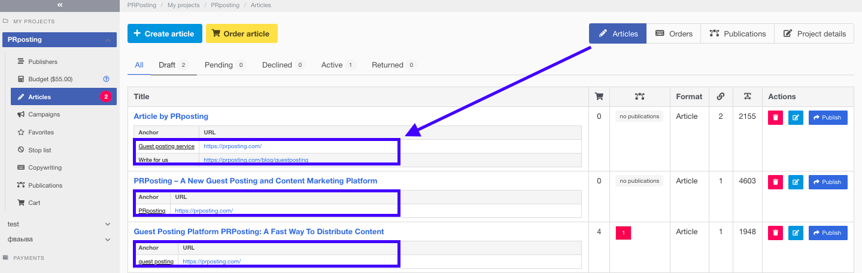Delete the 'Article by PRposting' row with trash icon
The width and height of the screenshot is (862, 273).
click(x=775, y=118)
